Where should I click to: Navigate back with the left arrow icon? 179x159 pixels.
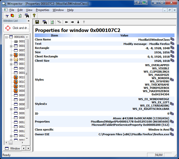(67, 22)
